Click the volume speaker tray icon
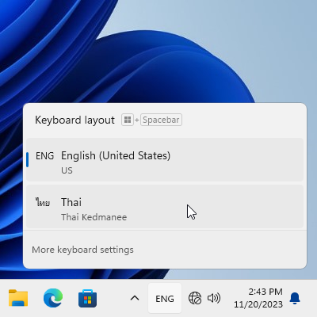The width and height of the screenshot is (317, 317). (214, 298)
